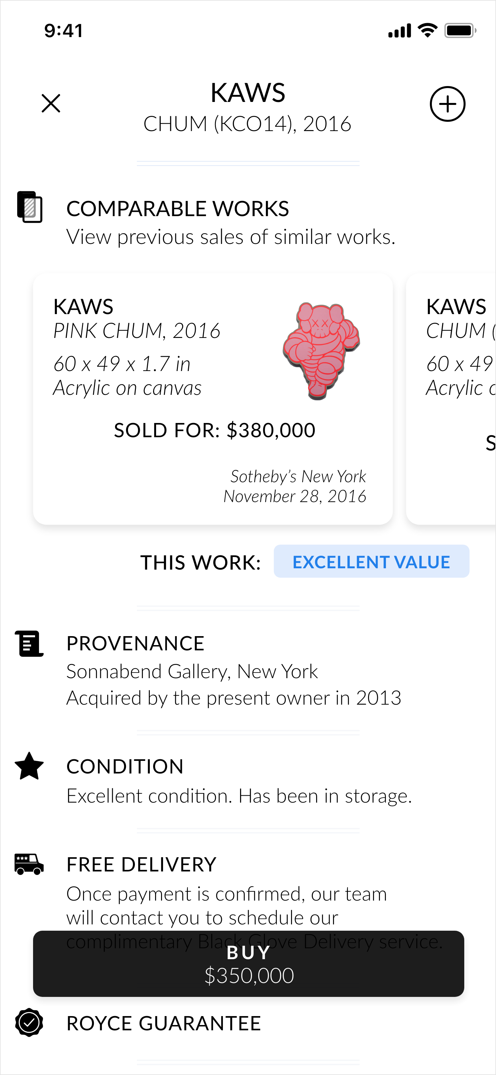Tap the Condition star icon
The width and height of the screenshot is (496, 1075).
tap(29, 766)
